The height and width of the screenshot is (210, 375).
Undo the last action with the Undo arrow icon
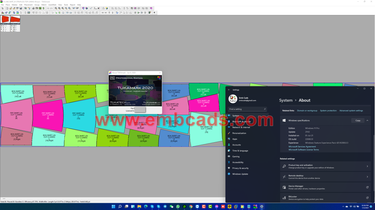(48, 8)
